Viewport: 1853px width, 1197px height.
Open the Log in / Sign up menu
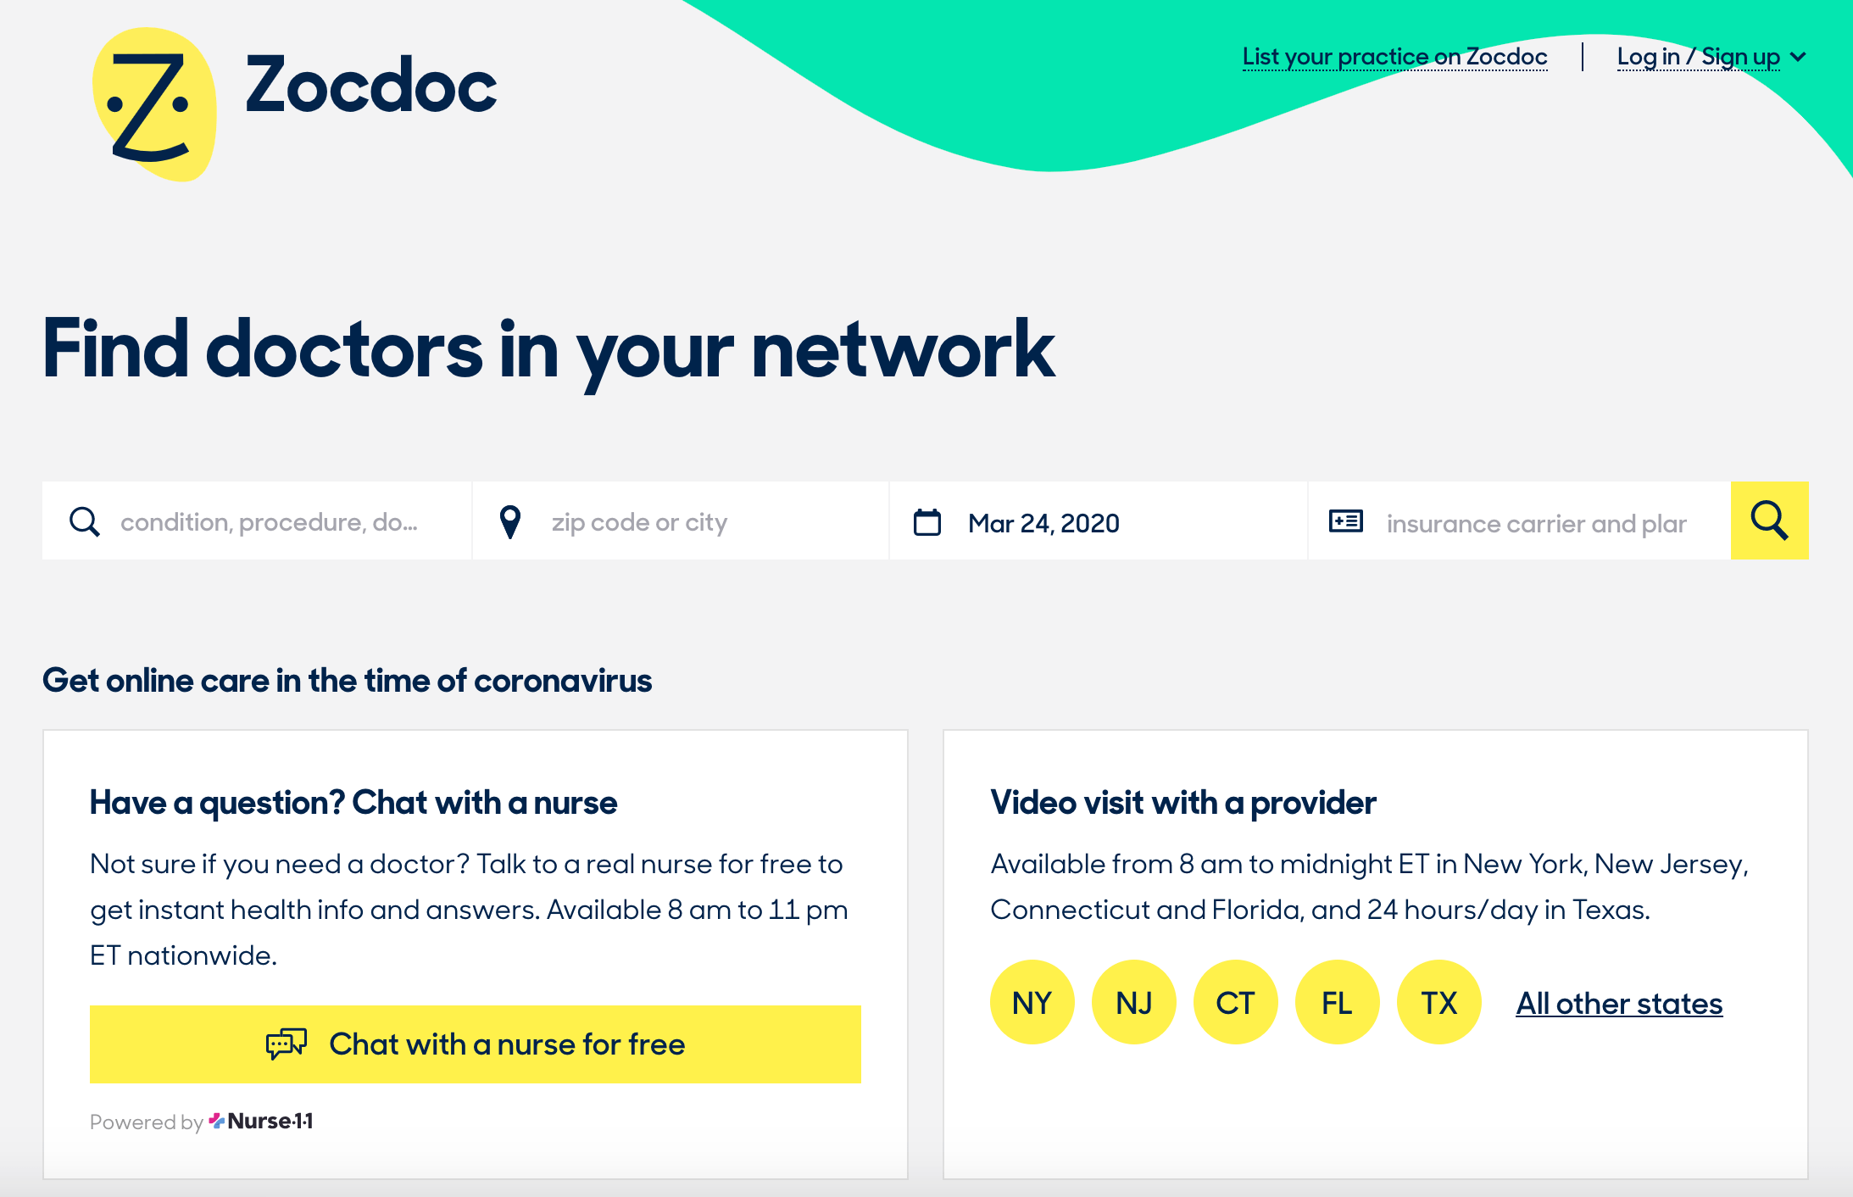1698,57
